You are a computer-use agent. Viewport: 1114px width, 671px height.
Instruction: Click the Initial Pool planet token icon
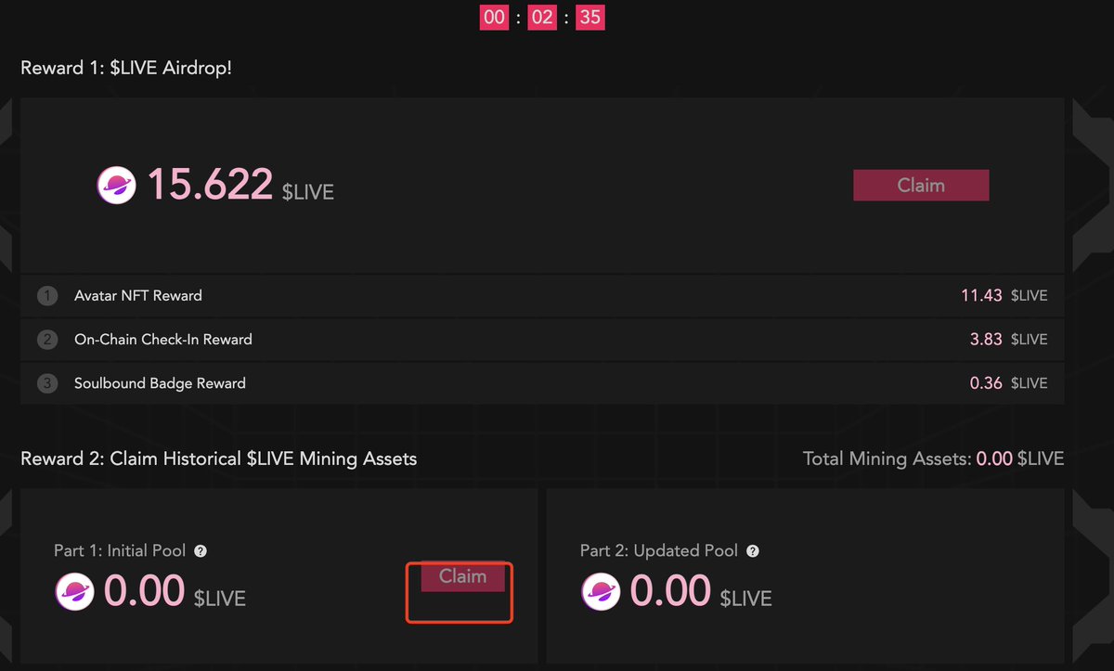pyautogui.click(x=74, y=591)
